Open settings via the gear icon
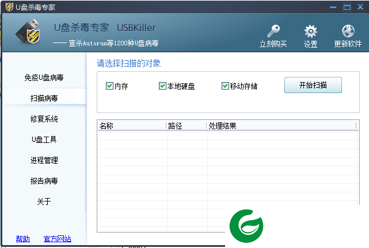369x248 pixels. (311, 31)
